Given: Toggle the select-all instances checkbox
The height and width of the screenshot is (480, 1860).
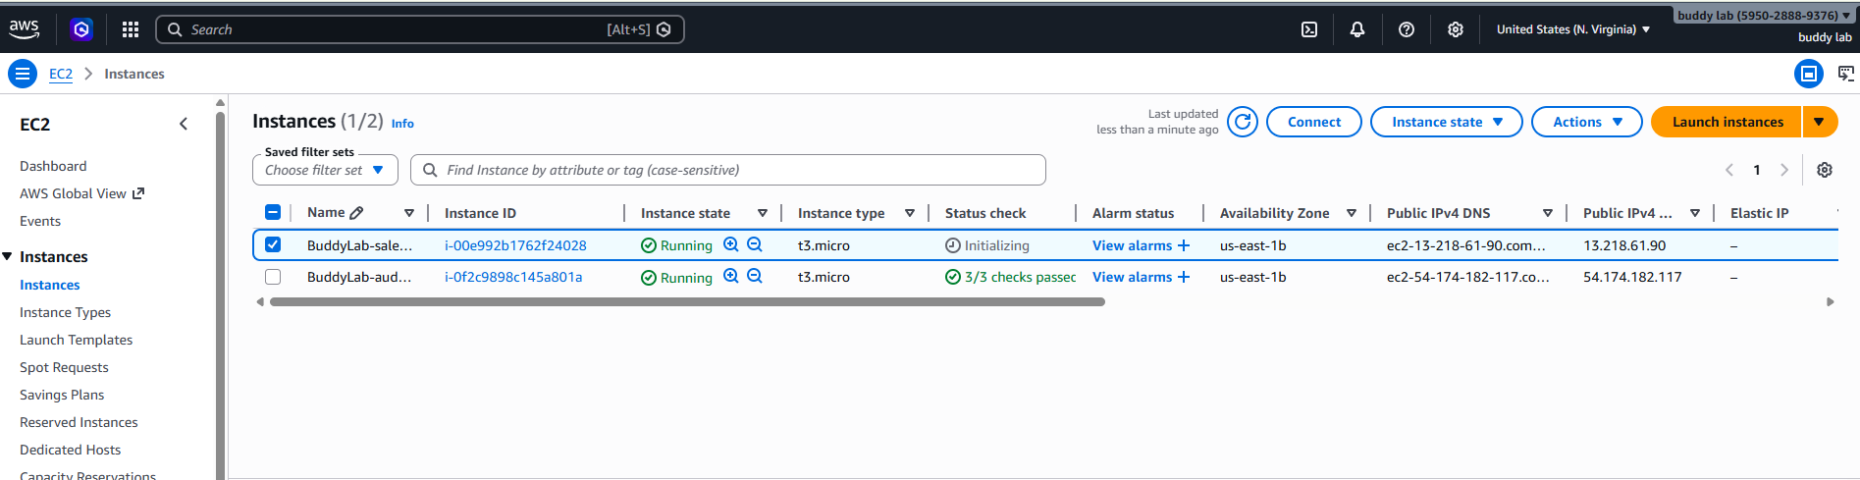Looking at the screenshot, I should 273,212.
